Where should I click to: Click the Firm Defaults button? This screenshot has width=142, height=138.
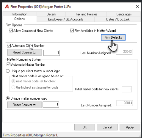[113, 37]
